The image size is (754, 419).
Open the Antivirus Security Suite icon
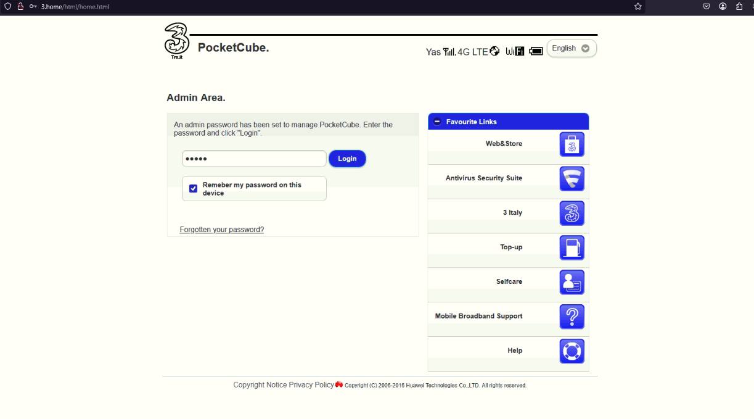point(572,179)
